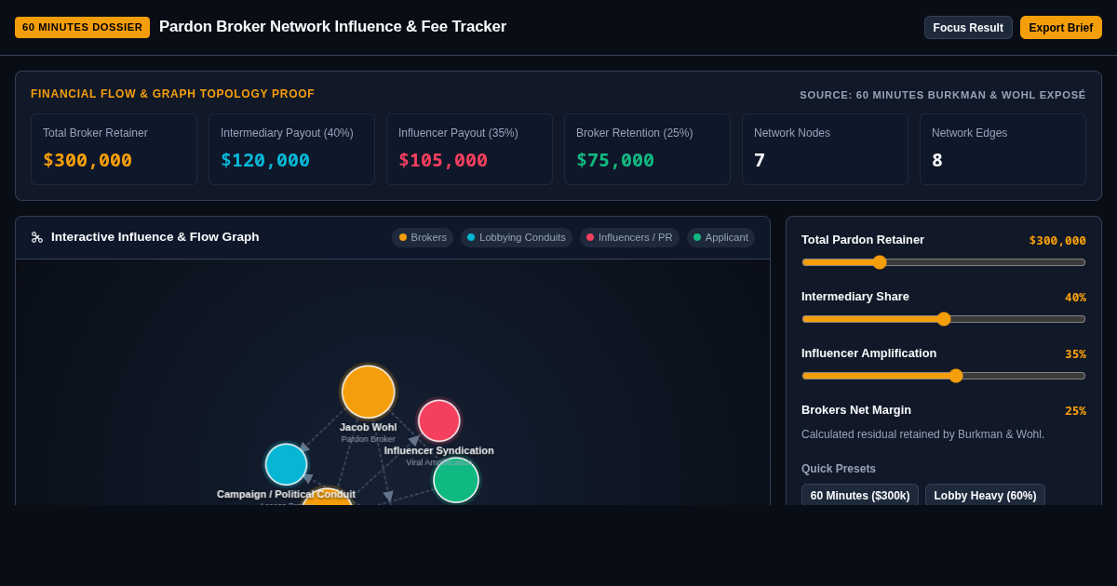Click the Export Brief button
The width and height of the screenshot is (1117, 586).
tap(1061, 28)
